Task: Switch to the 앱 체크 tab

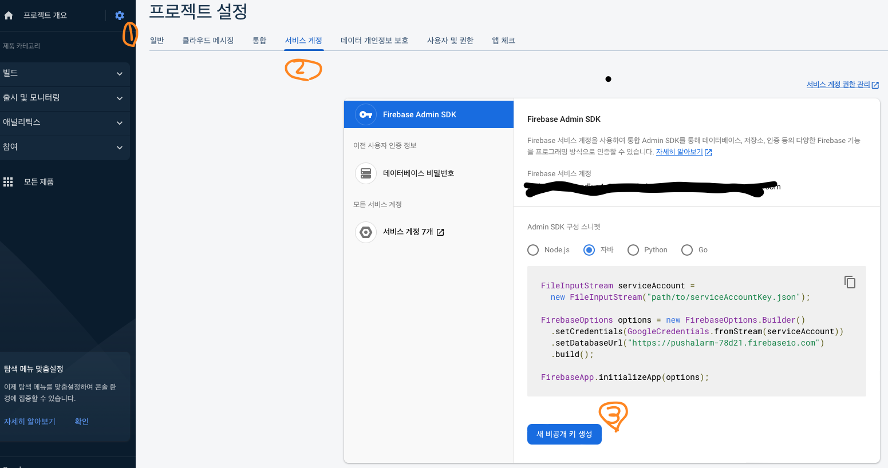Action: [x=503, y=41]
